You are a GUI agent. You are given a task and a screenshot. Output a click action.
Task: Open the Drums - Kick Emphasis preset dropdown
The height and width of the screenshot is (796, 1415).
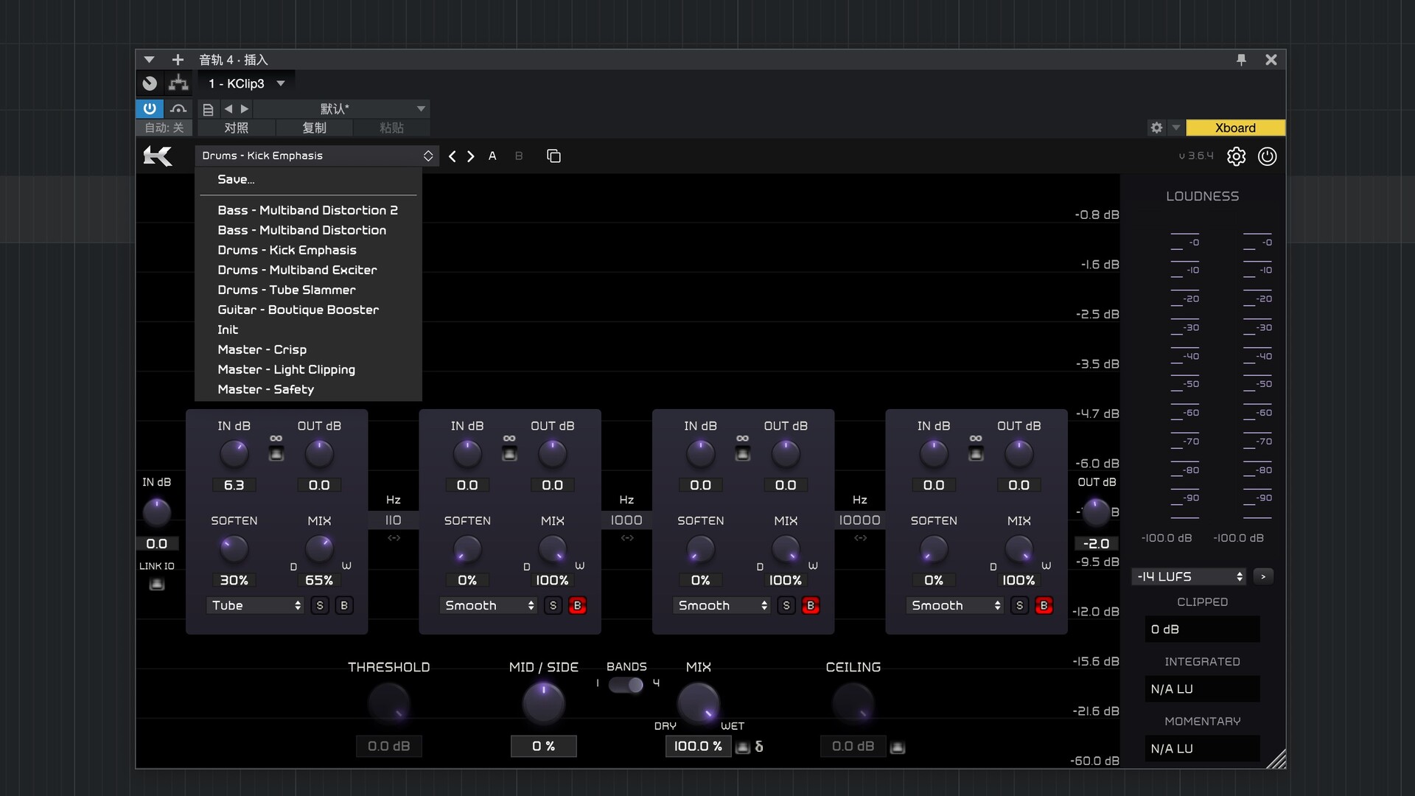click(x=318, y=156)
